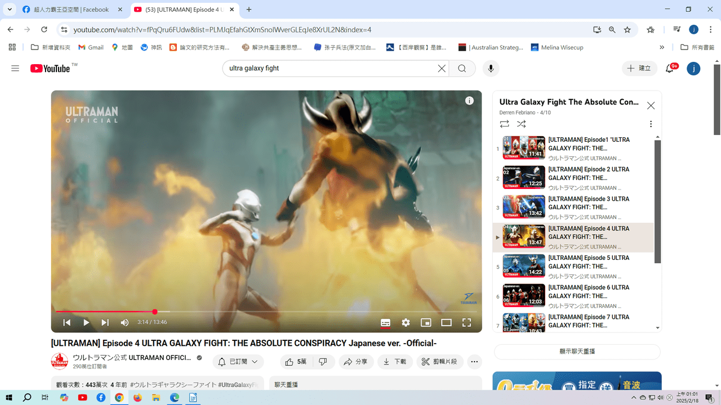Go back to previous page
The width and height of the screenshot is (721, 405).
(10, 30)
